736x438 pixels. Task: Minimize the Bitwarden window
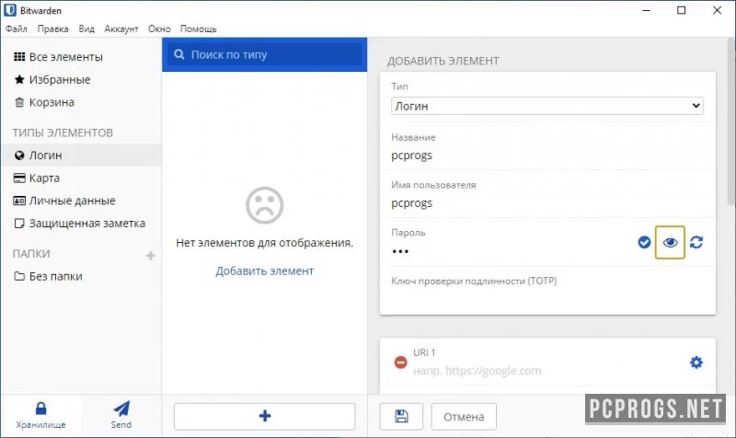pyautogui.click(x=647, y=10)
